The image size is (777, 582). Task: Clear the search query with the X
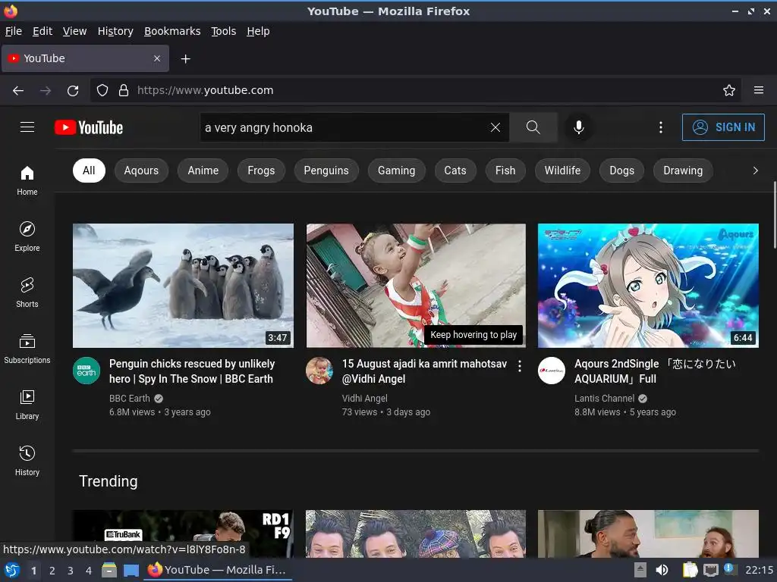coord(495,127)
